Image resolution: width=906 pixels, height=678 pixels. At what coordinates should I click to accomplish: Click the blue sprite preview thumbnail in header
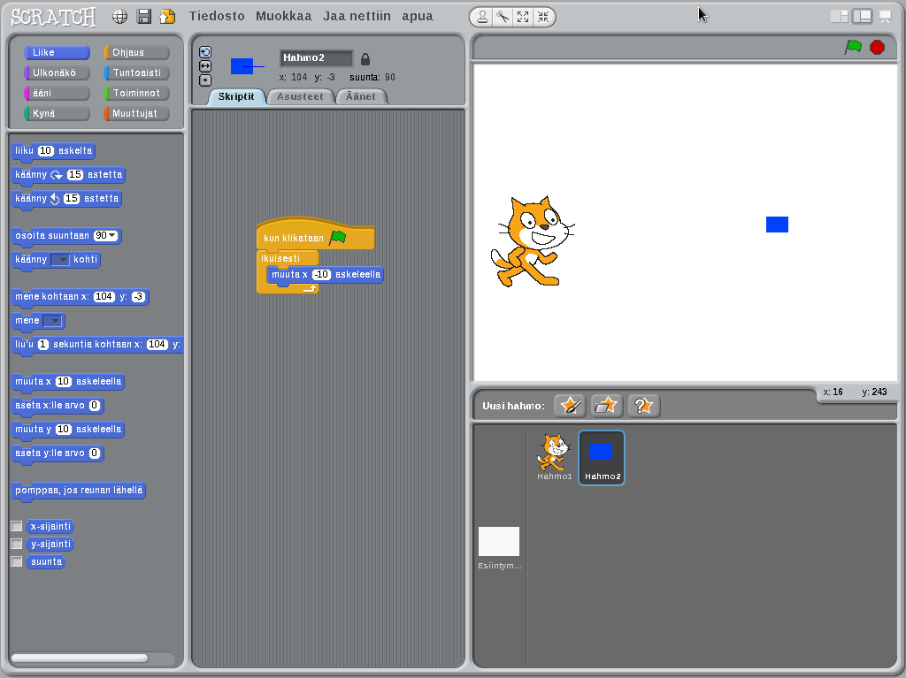[x=242, y=66]
